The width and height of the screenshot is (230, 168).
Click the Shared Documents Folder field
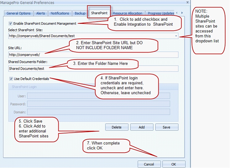click(93, 69)
